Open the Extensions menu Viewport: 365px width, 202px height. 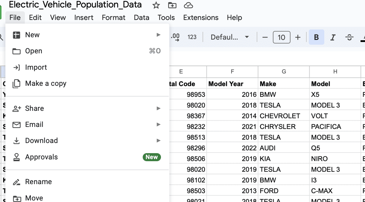201,18
